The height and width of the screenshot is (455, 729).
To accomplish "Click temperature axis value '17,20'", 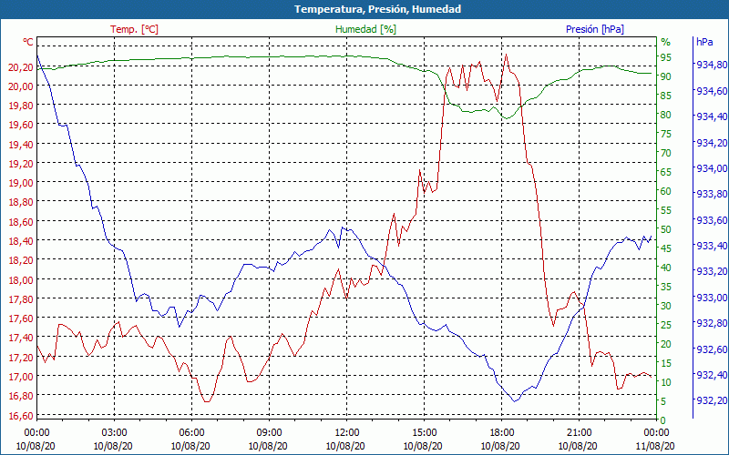I will [x=21, y=358].
